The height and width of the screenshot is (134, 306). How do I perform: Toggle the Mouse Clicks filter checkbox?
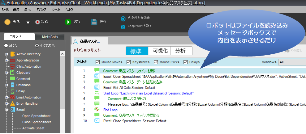156,62
